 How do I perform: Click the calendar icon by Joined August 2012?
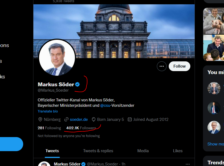(x=130, y=119)
